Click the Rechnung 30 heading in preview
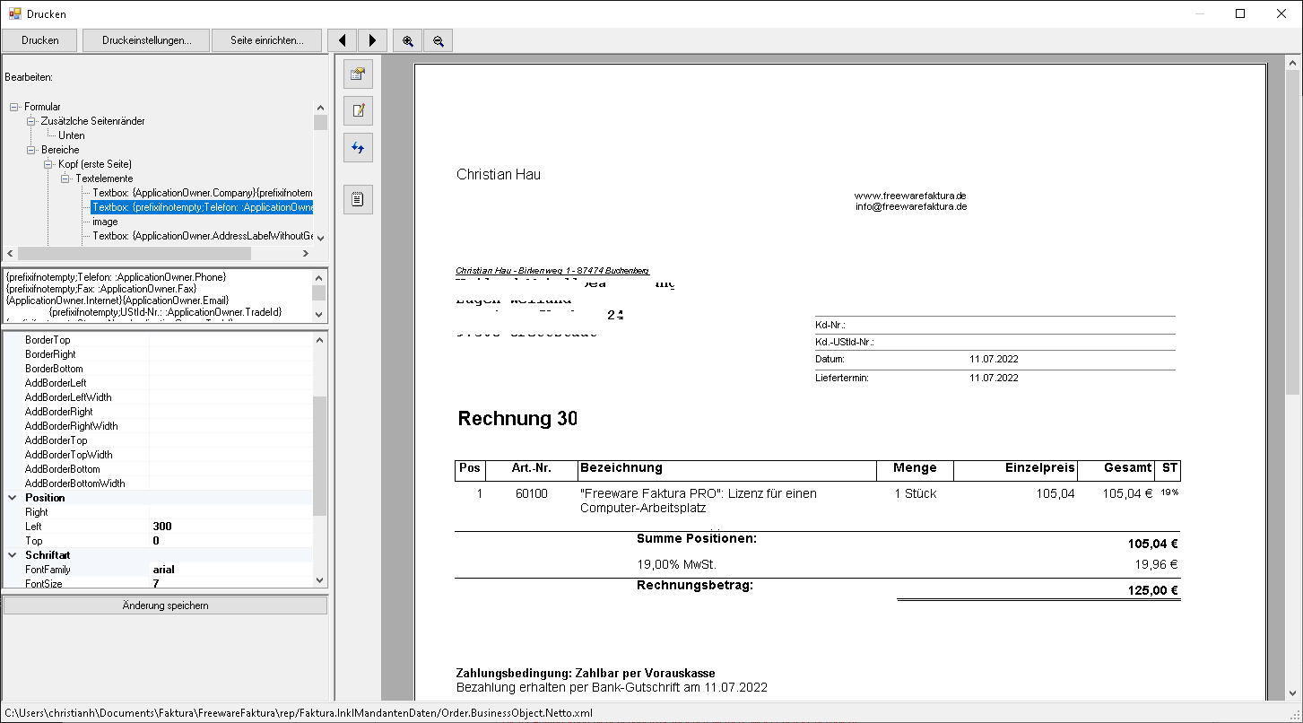 pyautogui.click(x=517, y=418)
